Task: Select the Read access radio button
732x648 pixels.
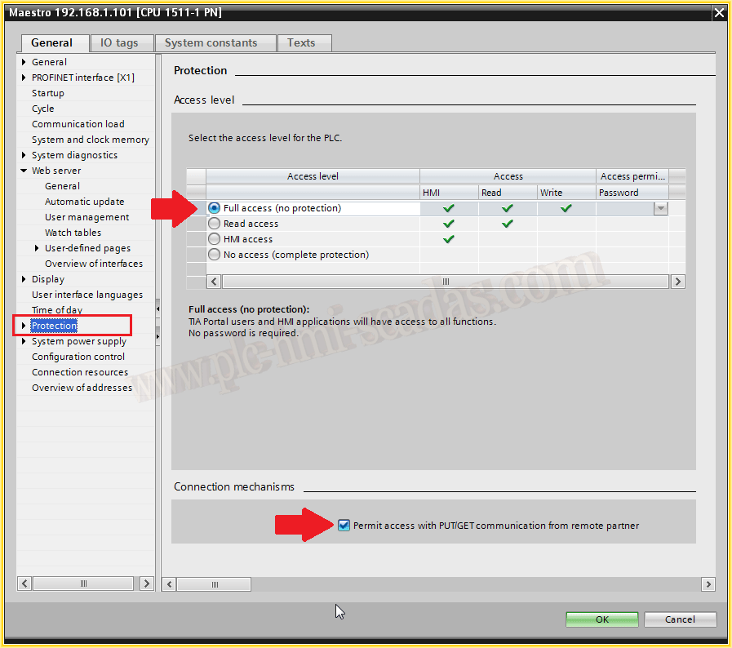Action: (x=215, y=224)
